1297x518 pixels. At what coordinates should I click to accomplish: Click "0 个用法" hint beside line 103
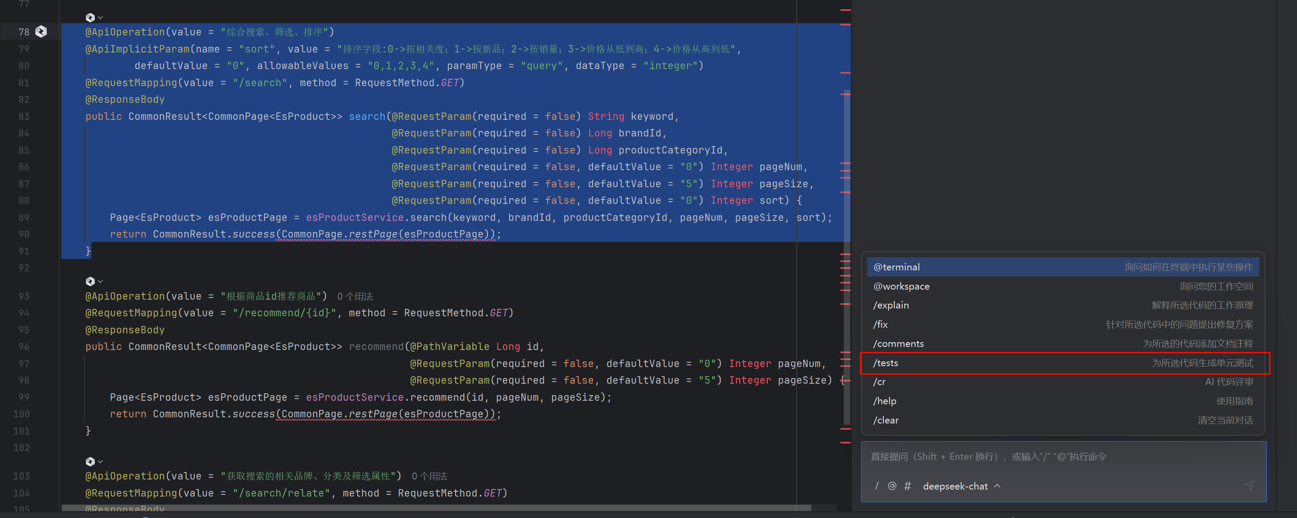(429, 476)
